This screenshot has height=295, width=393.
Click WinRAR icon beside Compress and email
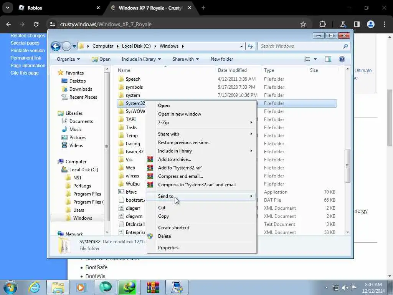[x=150, y=176]
